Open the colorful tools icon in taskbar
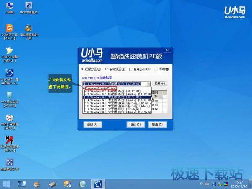 pos(68,184)
